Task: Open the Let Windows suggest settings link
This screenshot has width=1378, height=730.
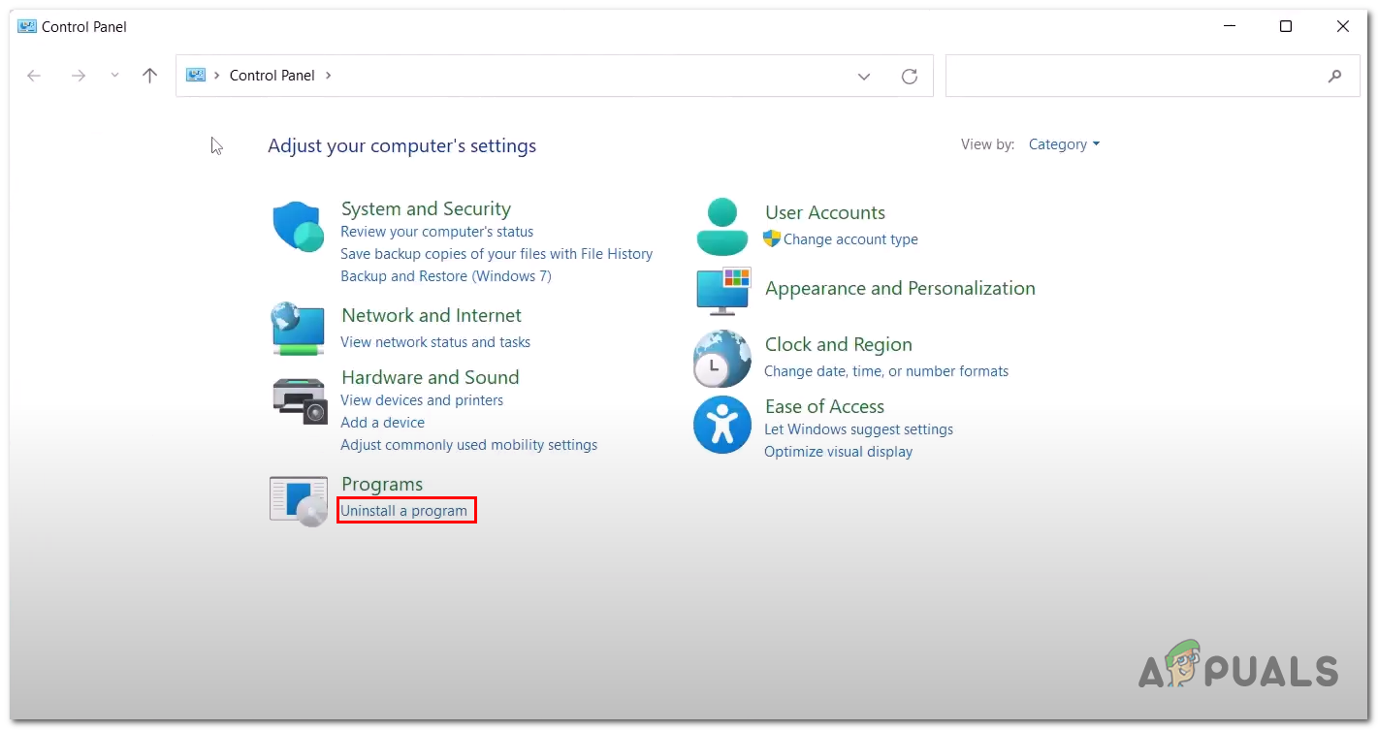Action: coord(858,429)
